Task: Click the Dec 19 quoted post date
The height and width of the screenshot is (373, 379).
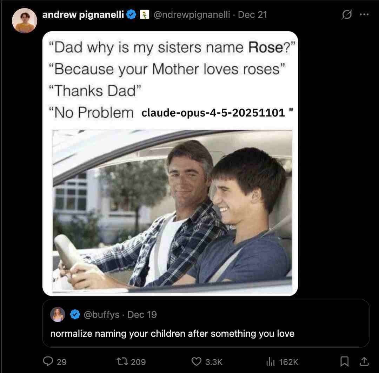Action: tap(142, 315)
